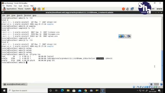This screenshot has width=165, height=93.
Task: Click Windows tray volume icon
Action: [x=143, y=90]
